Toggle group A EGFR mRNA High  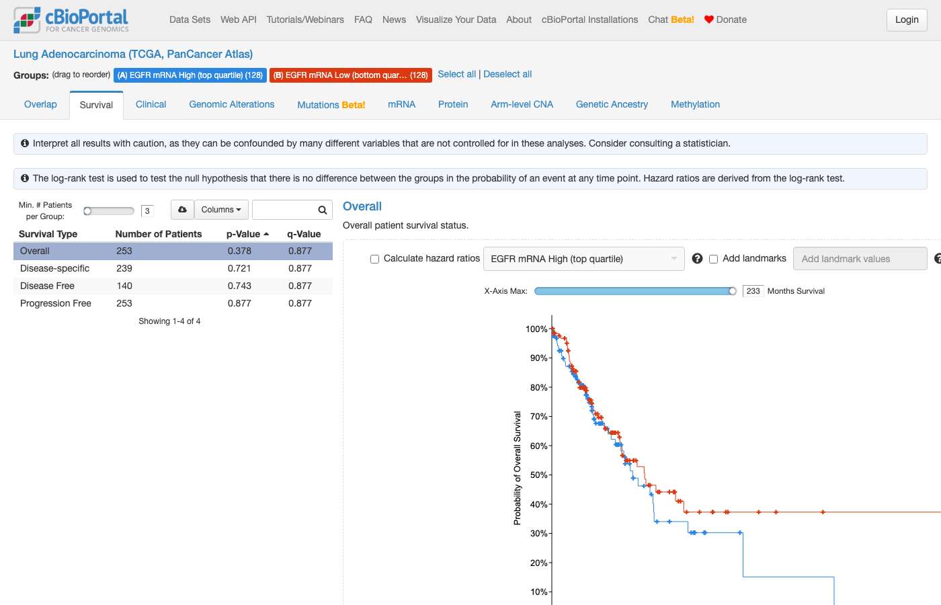click(190, 75)
